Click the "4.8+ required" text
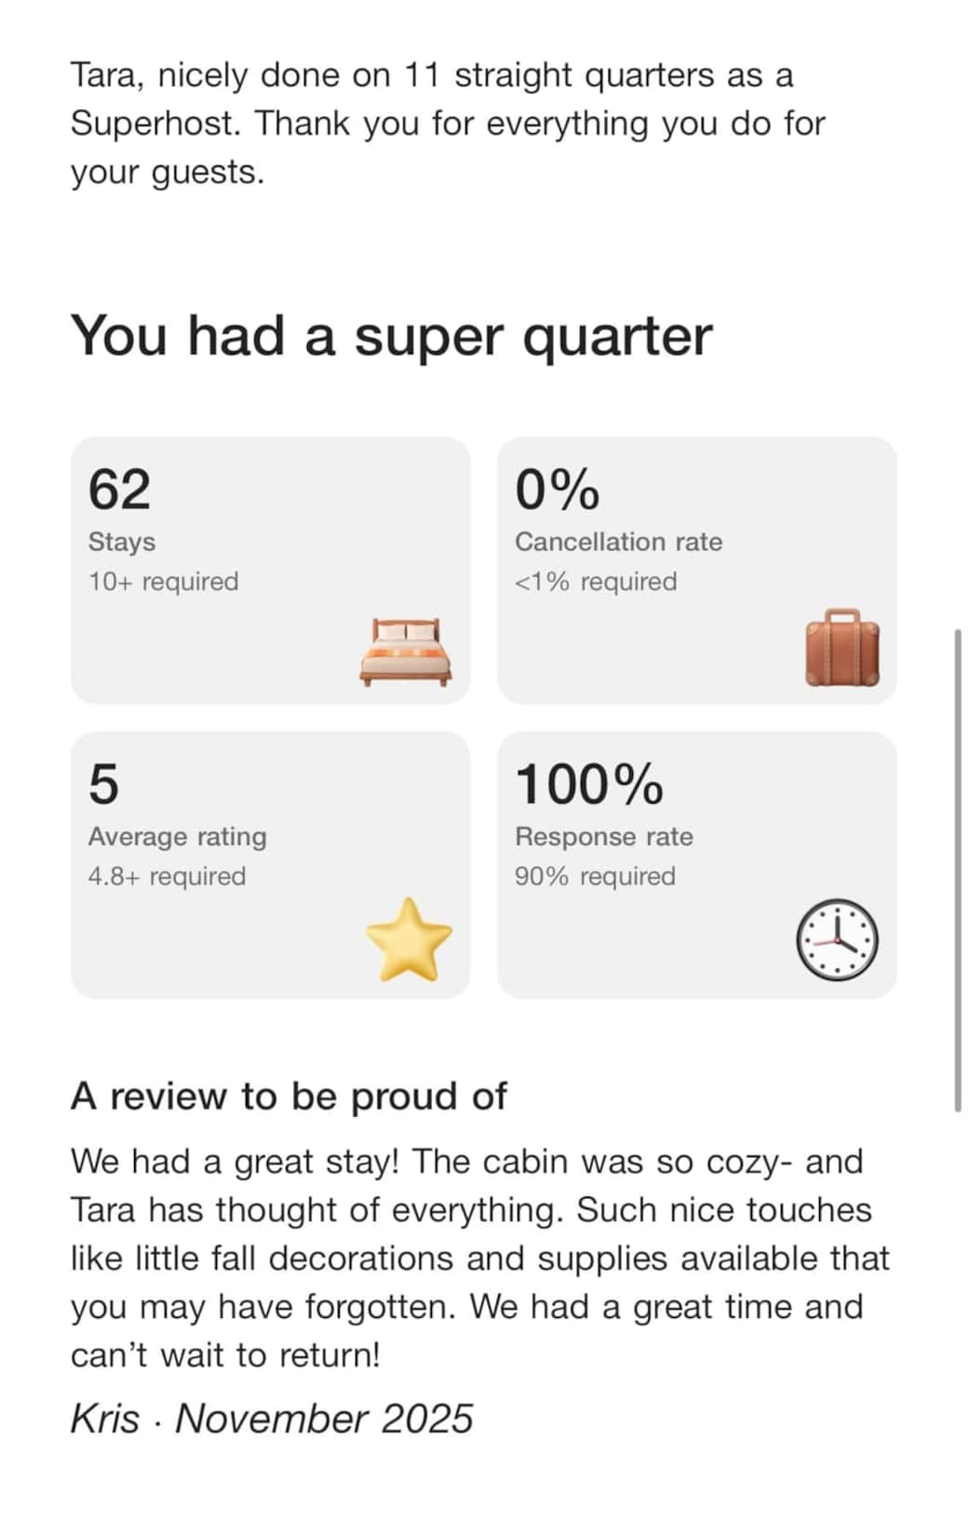Viewport: 968px width, 1534px height. click(x=167, y=877)
